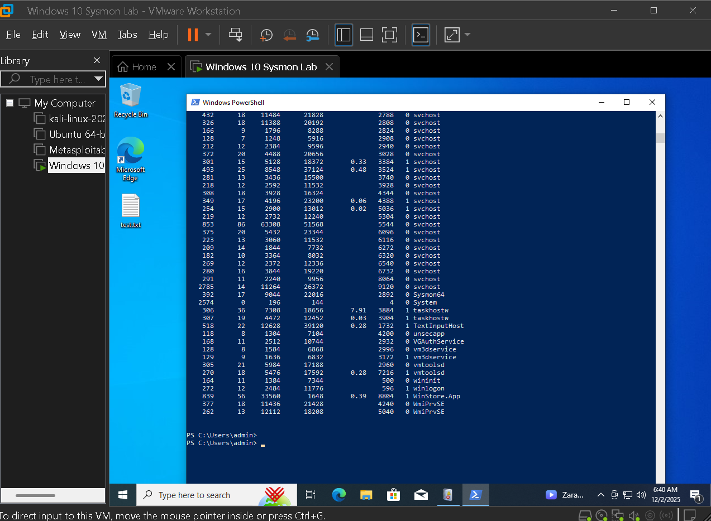Take a snapshot of this VM

[x=266, y=35]
